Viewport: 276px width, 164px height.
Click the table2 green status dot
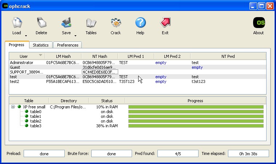(27, 121)
